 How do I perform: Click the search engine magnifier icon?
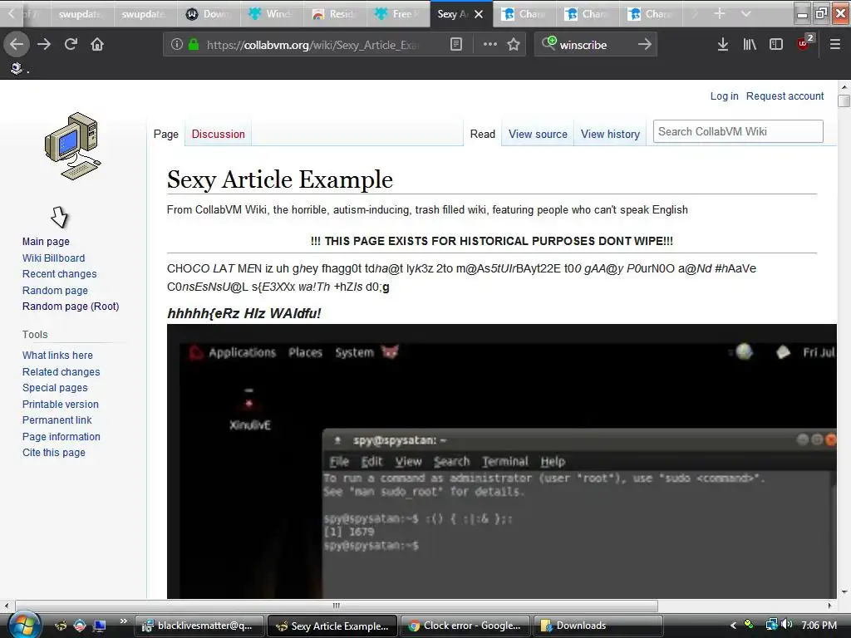(548, 43)
